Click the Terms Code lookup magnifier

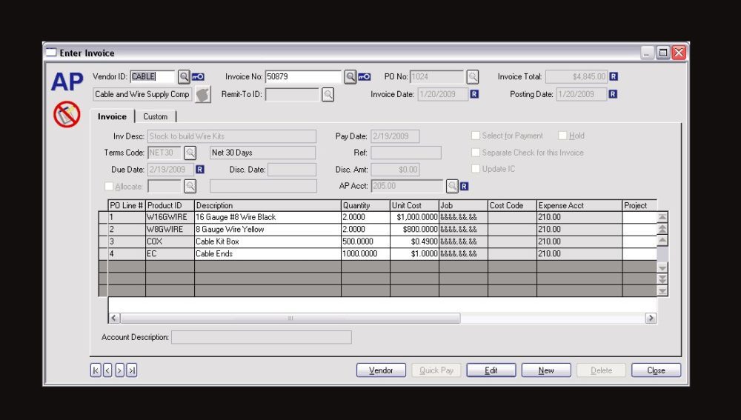190,153
